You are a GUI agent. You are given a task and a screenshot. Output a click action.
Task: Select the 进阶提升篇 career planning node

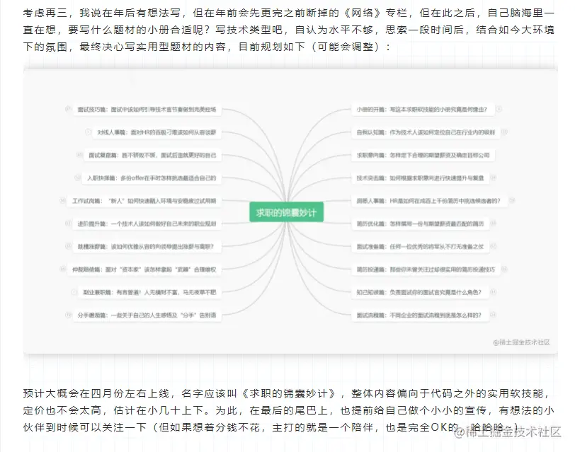coord(147,224)
